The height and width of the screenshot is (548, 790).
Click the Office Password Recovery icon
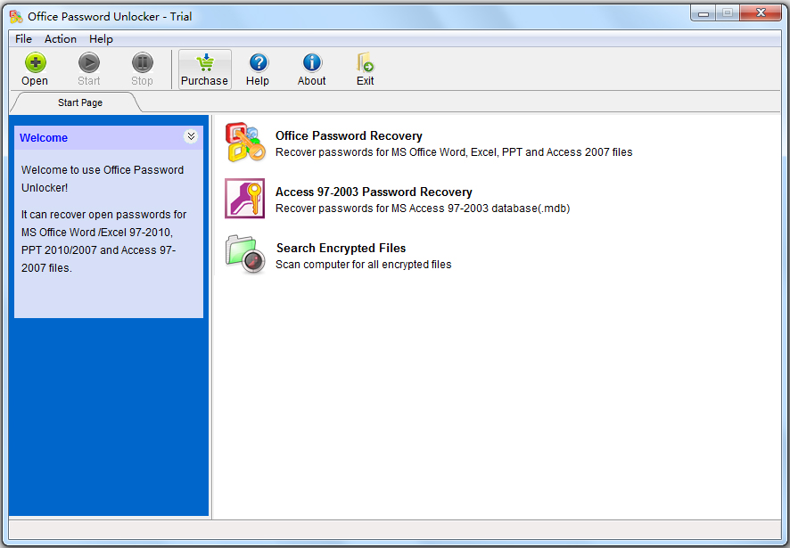point(245,143)
